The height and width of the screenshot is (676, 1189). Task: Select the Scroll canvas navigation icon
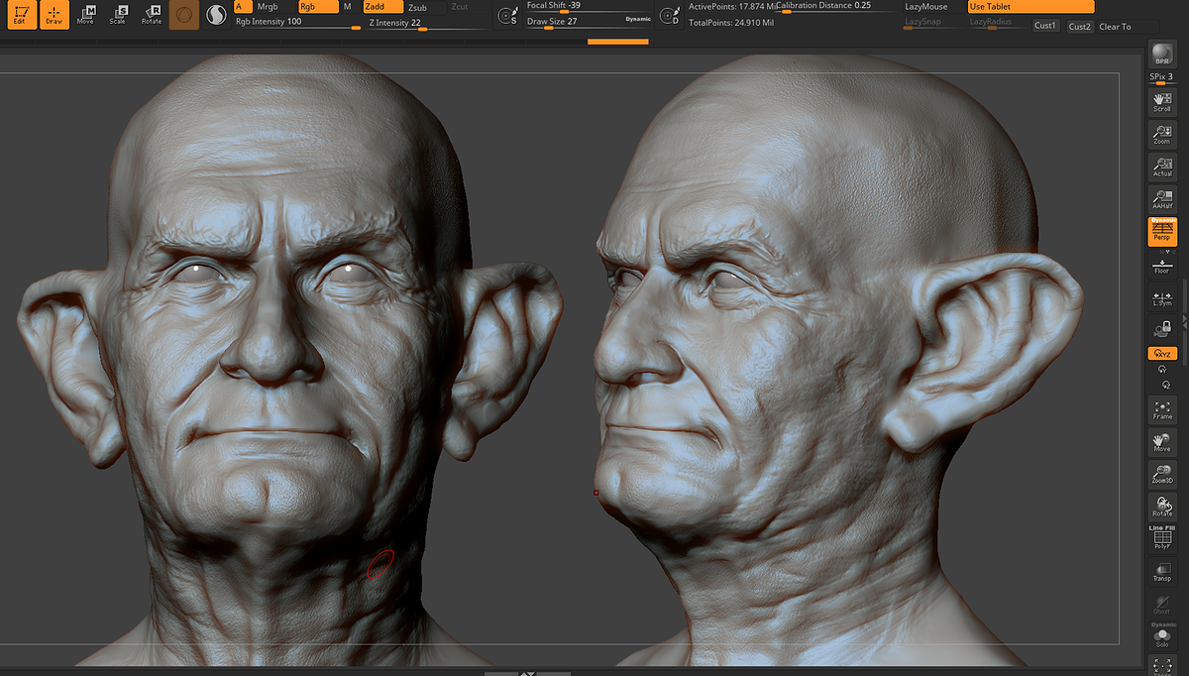1162,101
